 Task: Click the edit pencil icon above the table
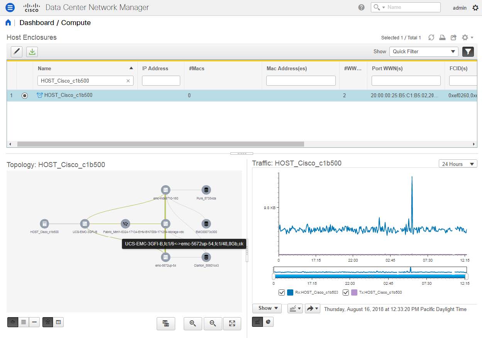click(16, 51)
